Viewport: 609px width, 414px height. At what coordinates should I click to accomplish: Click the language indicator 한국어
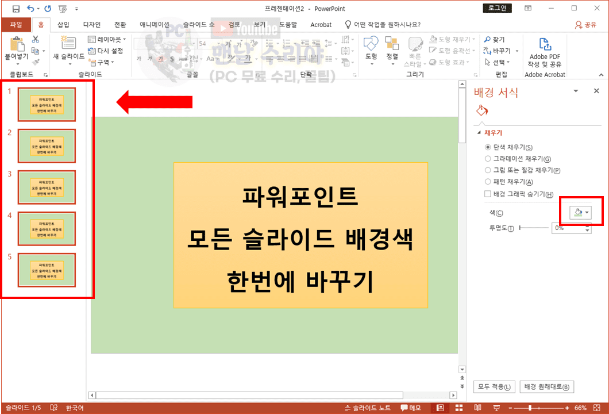(75, 408)
